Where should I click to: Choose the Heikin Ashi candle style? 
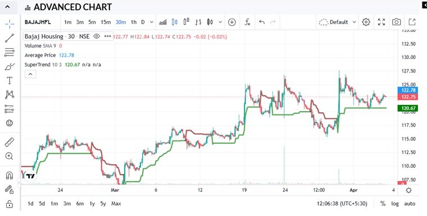(210, 22)
